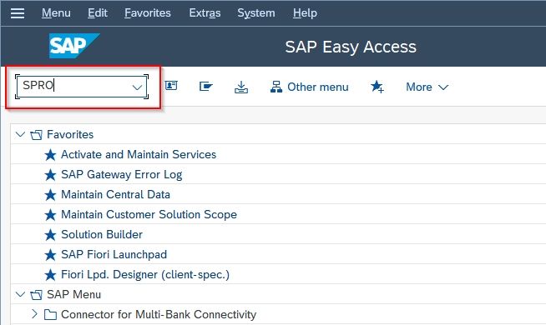Click the add to favorites star icon
Image resolution: width=546 pixels, height=325 pixels.
[377, 87]
